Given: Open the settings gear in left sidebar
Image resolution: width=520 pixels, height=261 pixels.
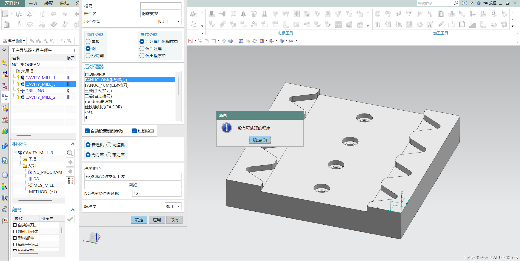Looking at the screenshot, I should (x=4, y=49).
